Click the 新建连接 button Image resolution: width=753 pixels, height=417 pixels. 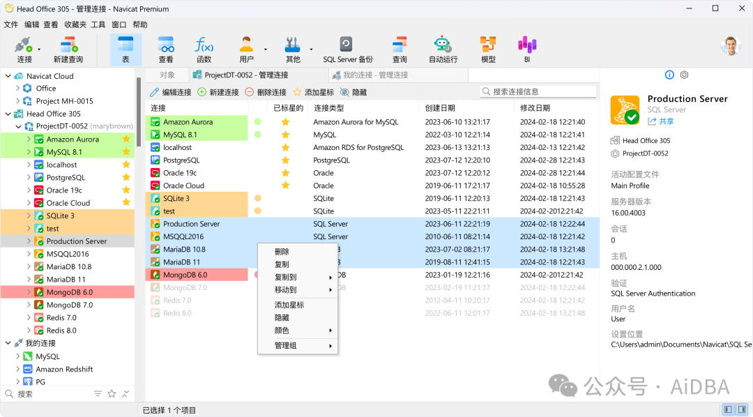[218, 92]
